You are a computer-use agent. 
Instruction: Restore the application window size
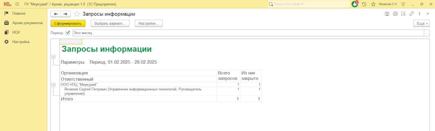pyautogui.click(x=422, y=4)
